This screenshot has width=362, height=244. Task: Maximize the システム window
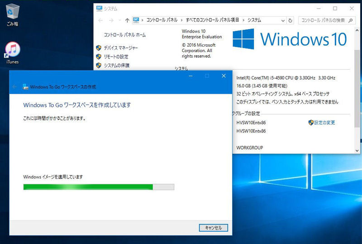(335, 9)
